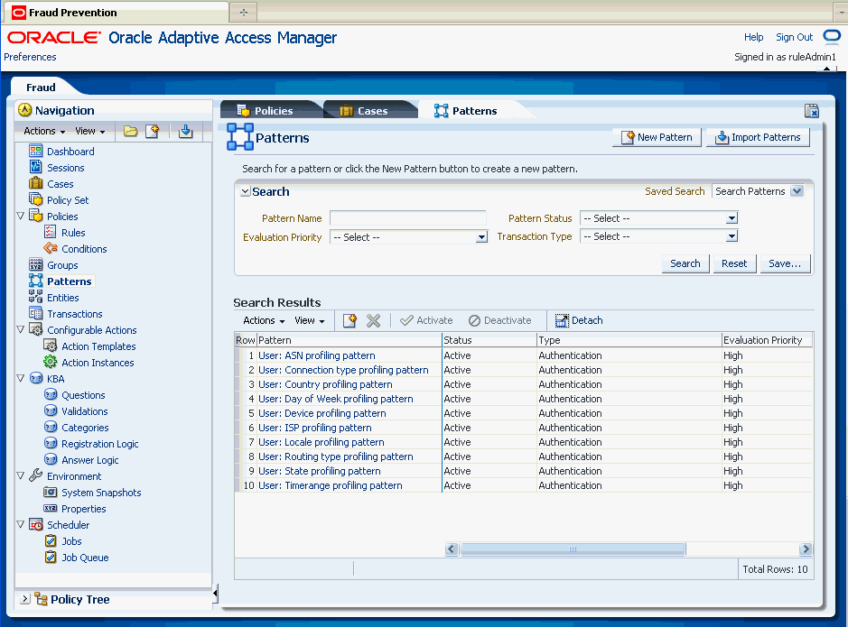This screenshot has height=627, width=848.
Task: Expand the Policy Tree panel
Action: (x=25, y=599)
